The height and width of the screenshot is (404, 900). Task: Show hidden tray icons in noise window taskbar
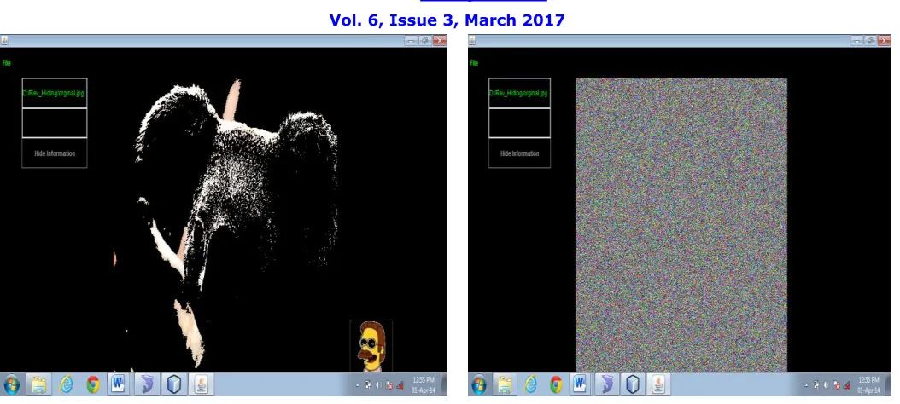[808, 385]
